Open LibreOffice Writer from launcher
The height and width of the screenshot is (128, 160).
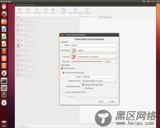click(x=4, y=29)
